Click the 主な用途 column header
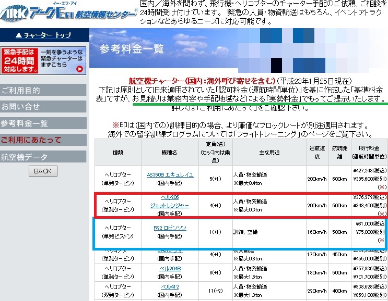The width and height of the screenshot is (388, 301). coord(269,152)
